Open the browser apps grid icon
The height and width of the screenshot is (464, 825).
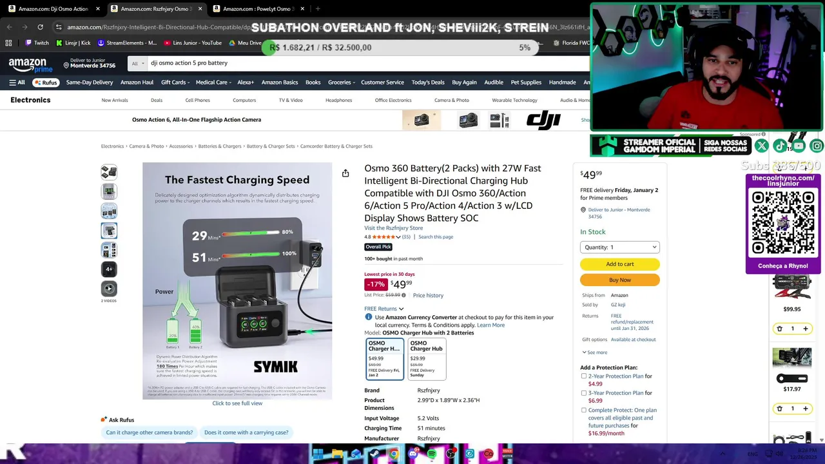click(x=8, y=43)
